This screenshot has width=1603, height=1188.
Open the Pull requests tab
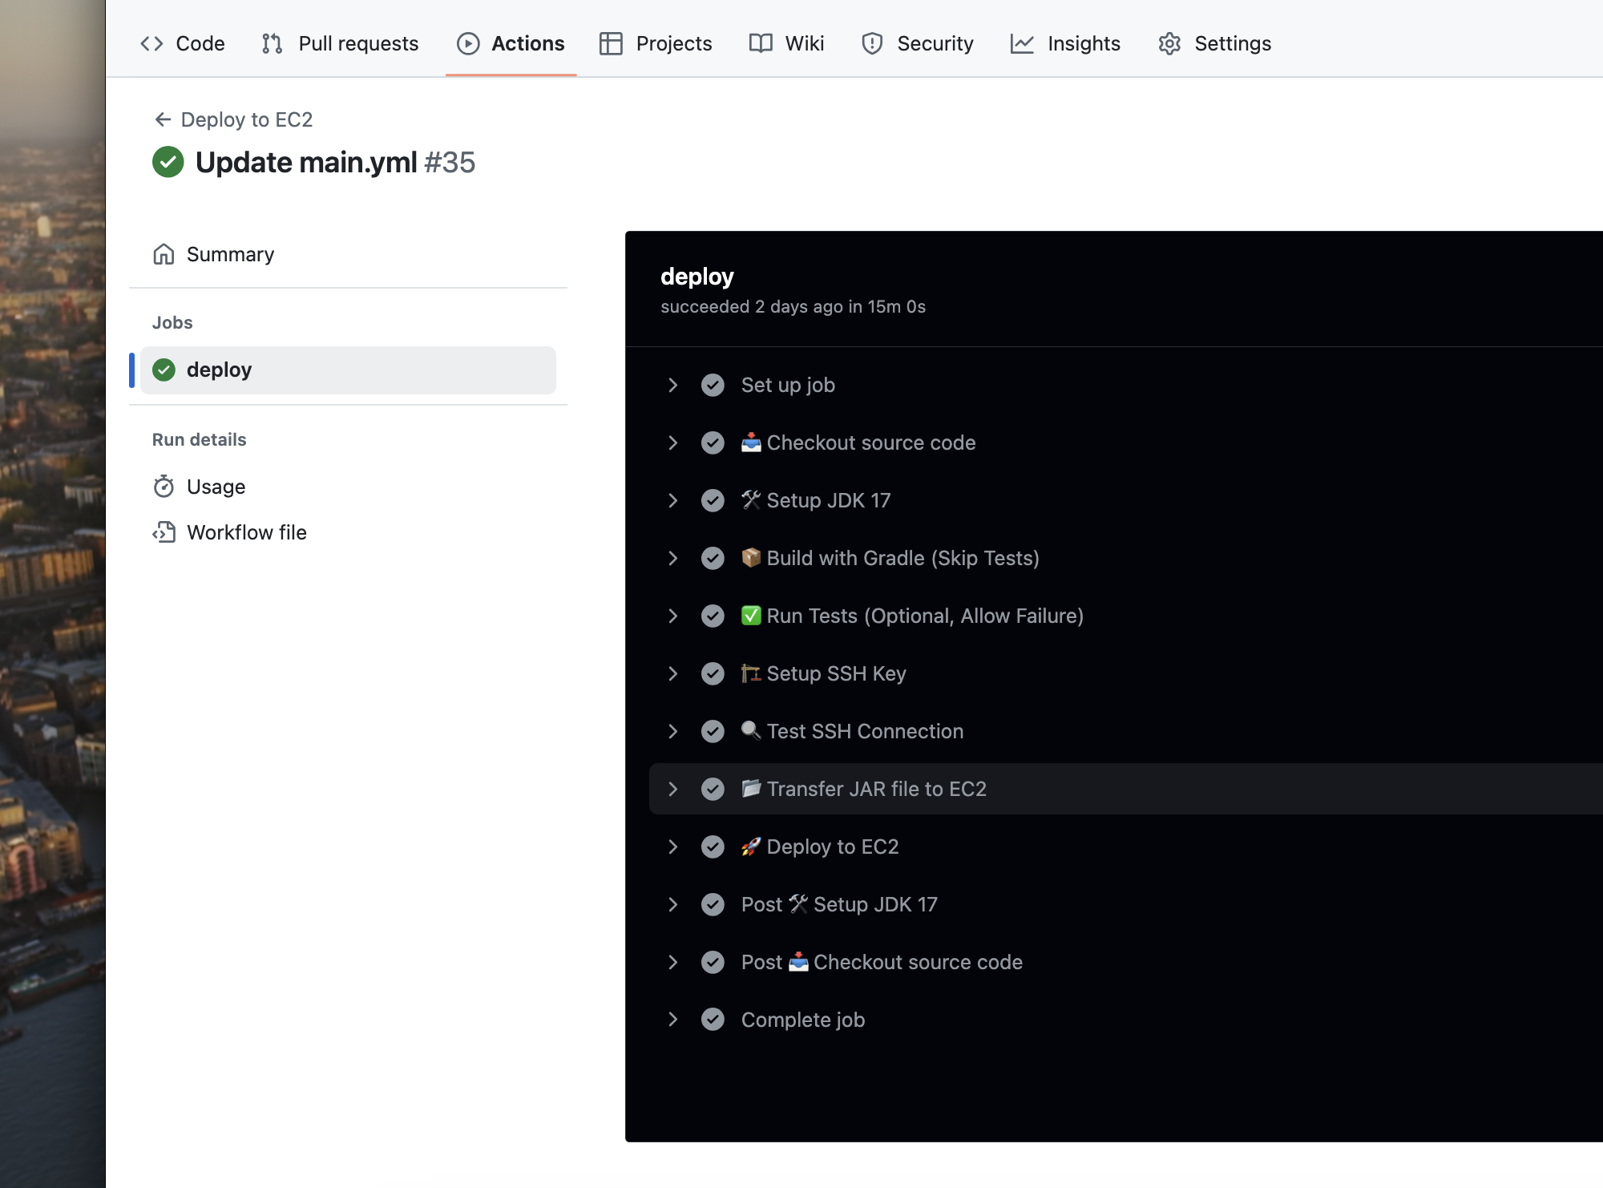pos(341,43)
